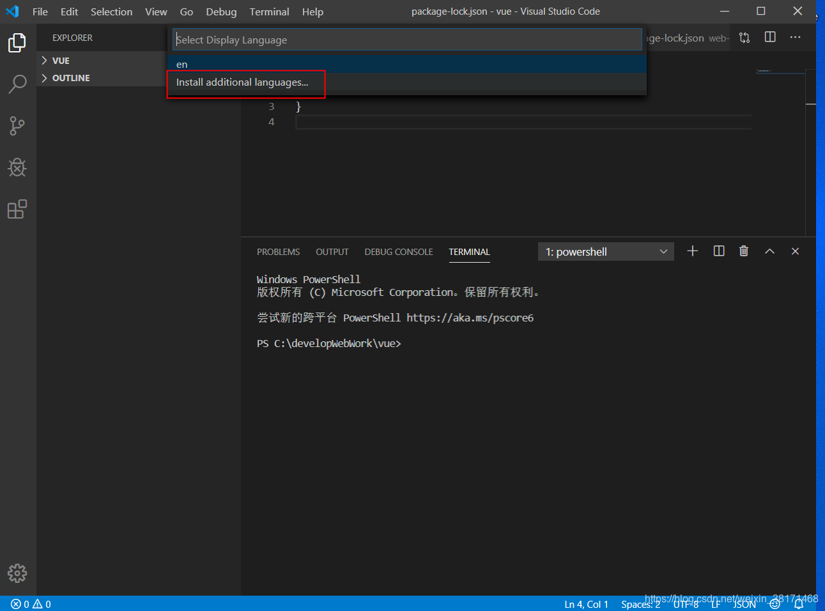This screenshot has height=611, width=825.
Task: Click the https://aka.ms/pscore6 link in terminal
Action: (470, 318)
